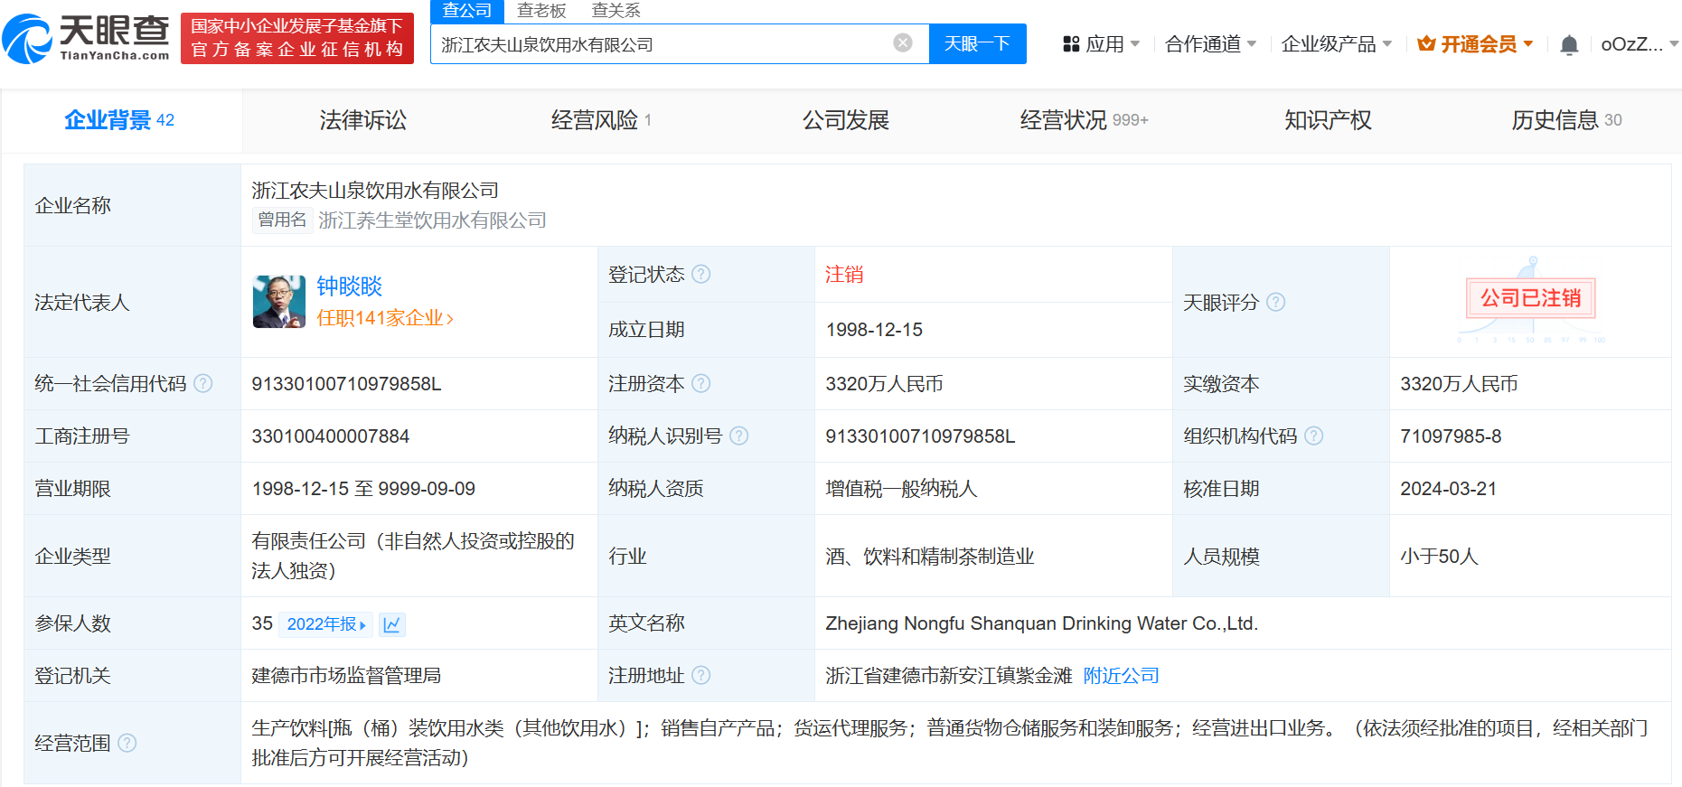Select the 人员规模 value 小于50人
1682x787 pixels.
pyautogui.click(x=1439, y=557)
